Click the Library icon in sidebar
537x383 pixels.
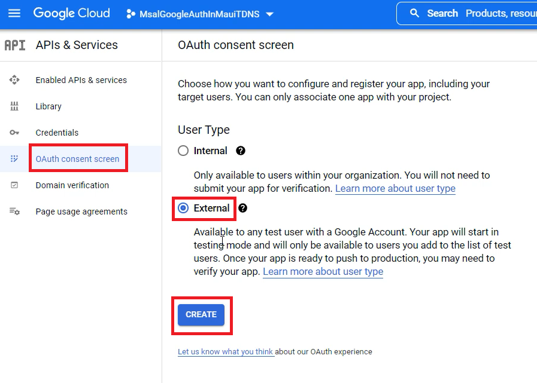(x=14, y=106)
